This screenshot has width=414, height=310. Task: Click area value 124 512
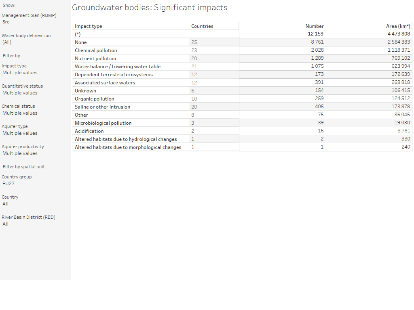[x=401, y=98]
